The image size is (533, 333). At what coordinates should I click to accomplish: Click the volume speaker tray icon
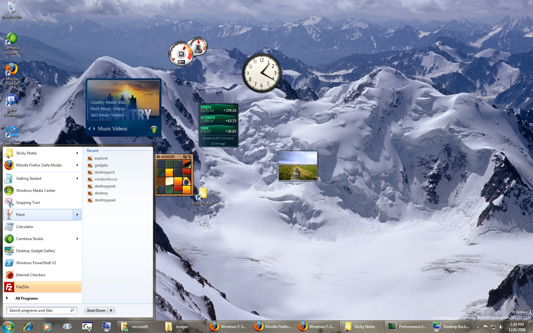click(501, 327)
